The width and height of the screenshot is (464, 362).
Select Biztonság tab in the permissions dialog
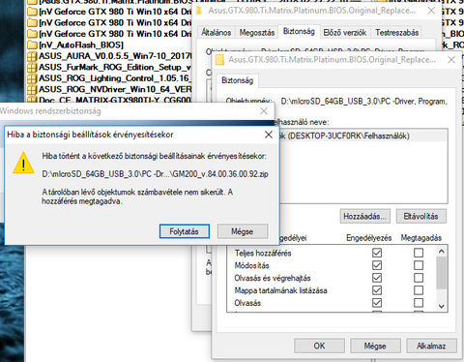coord(238,80)
